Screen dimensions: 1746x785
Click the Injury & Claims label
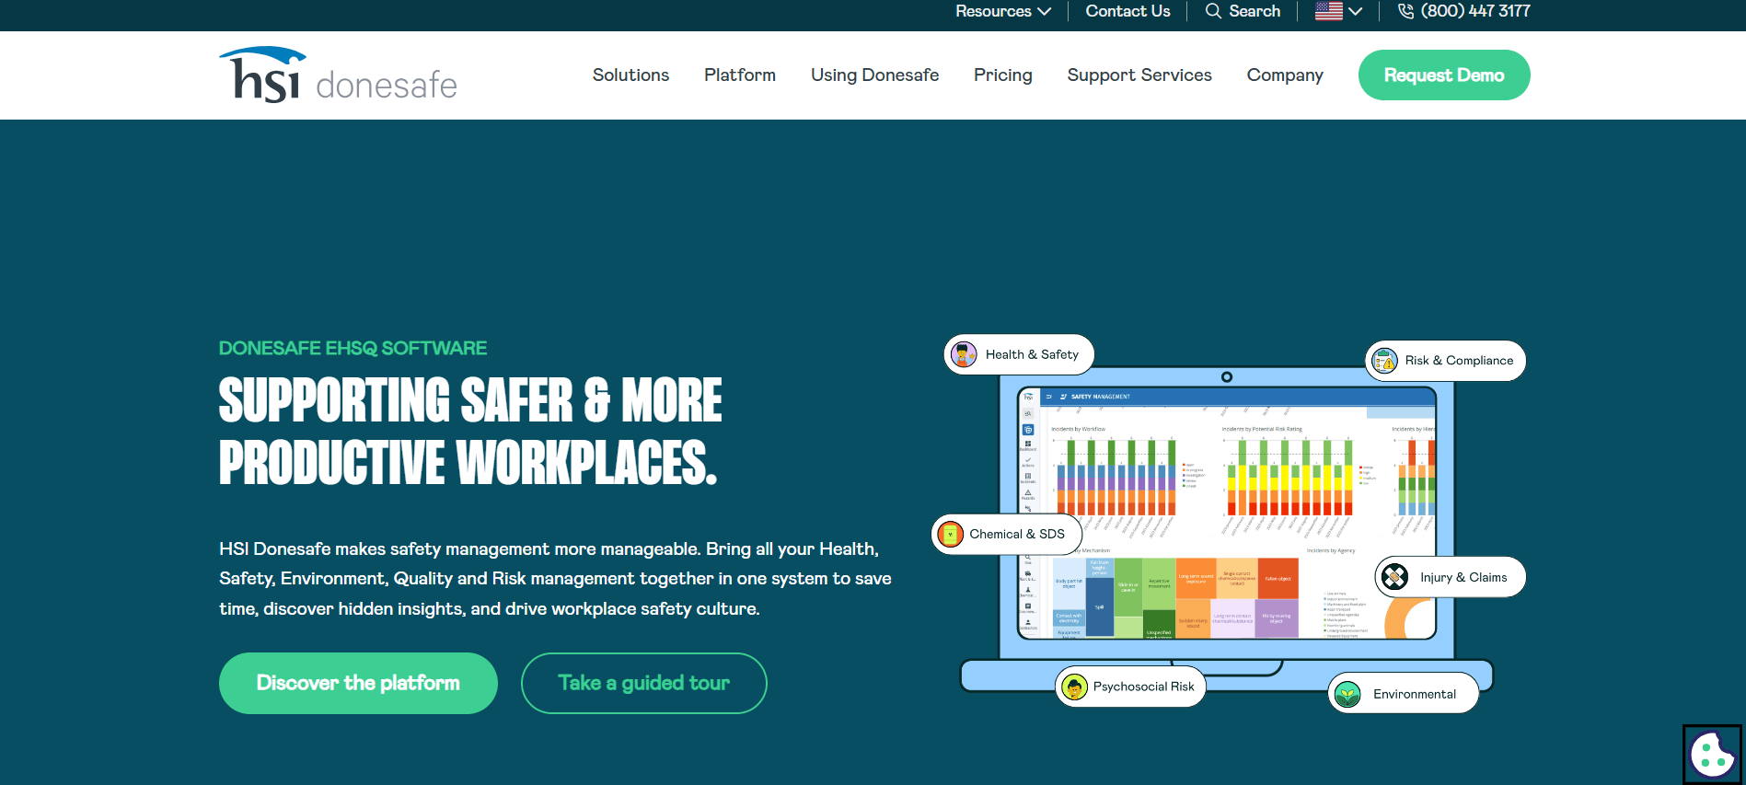point(1463,577)
